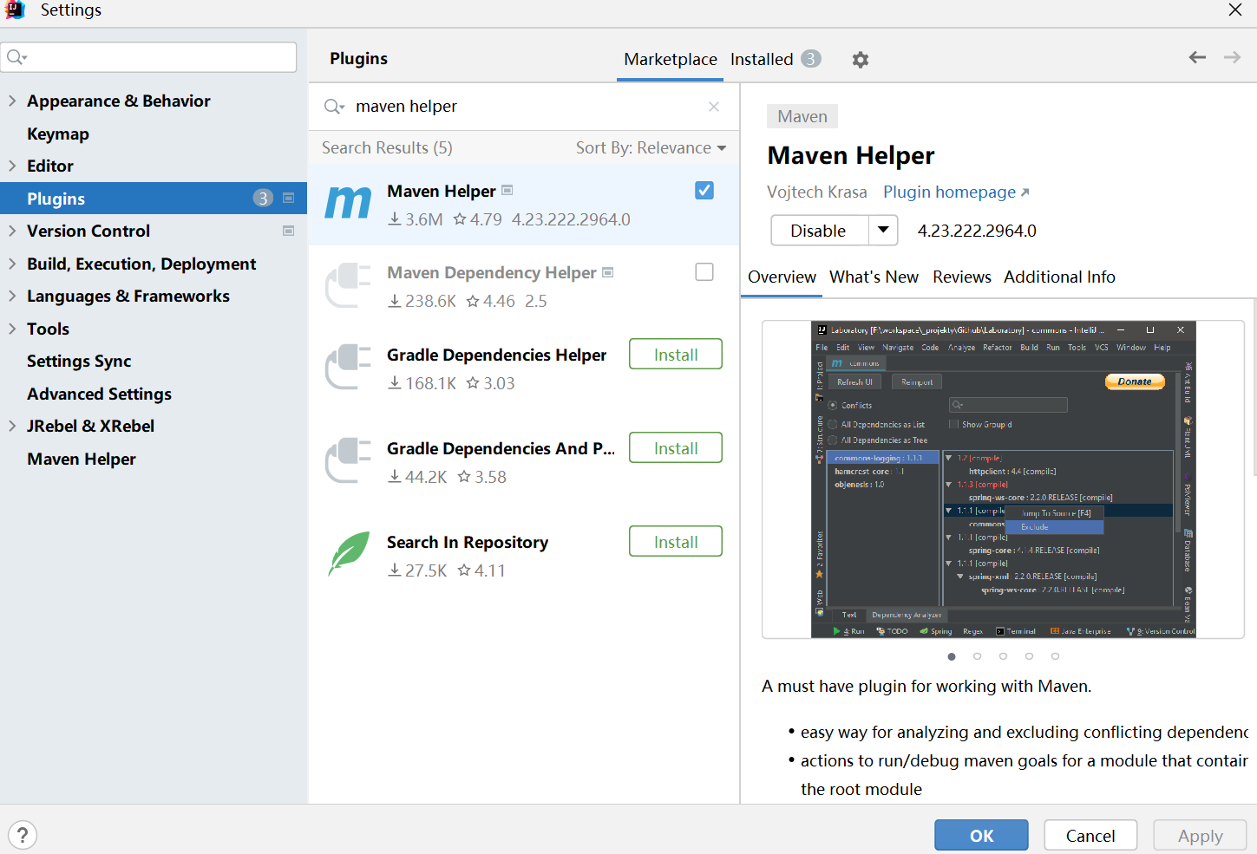Click tag icon beside Maven Dependency Helper
The image size is (1257, 854).
608,272
